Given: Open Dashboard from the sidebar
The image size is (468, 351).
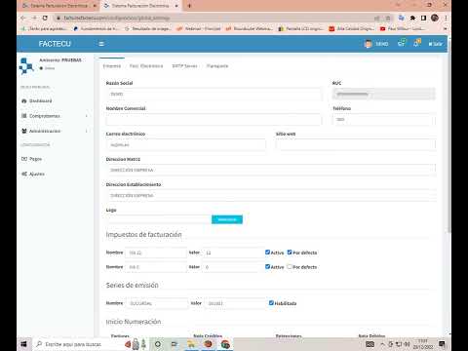Looking at the screenshot, I should click(40, 101).
